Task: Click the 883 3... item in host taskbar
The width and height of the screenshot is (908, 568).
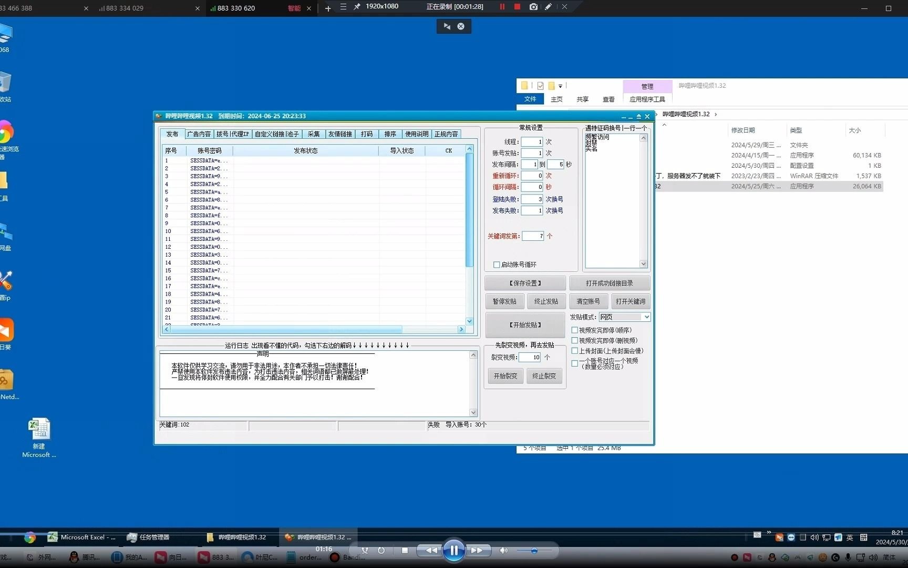Action: (216, 557)
